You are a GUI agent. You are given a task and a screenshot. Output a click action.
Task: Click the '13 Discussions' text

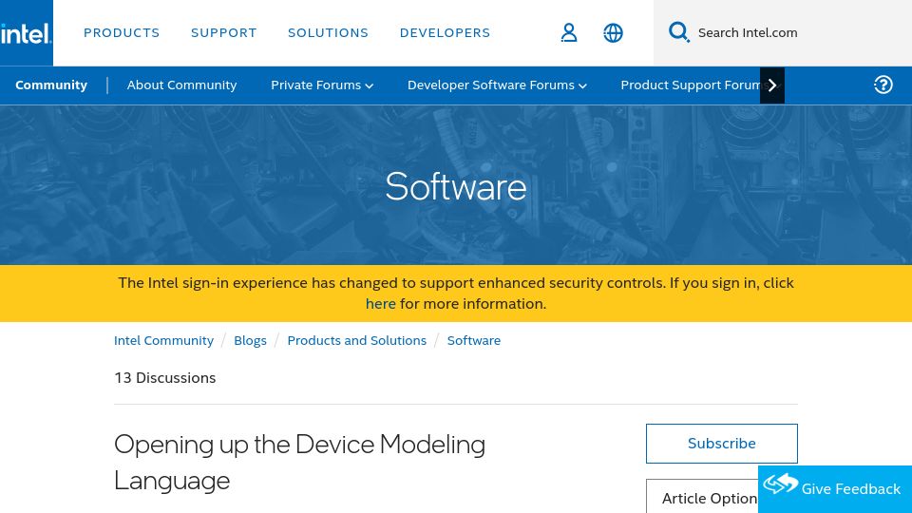[165, 378]
